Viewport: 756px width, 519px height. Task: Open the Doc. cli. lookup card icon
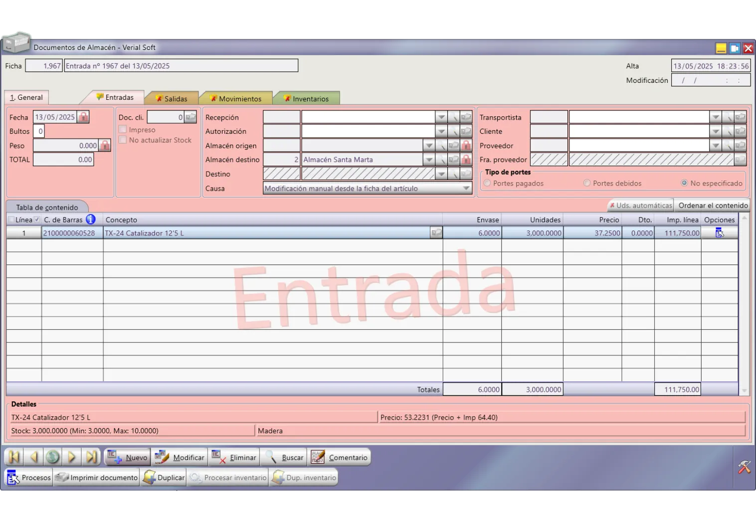190,117
